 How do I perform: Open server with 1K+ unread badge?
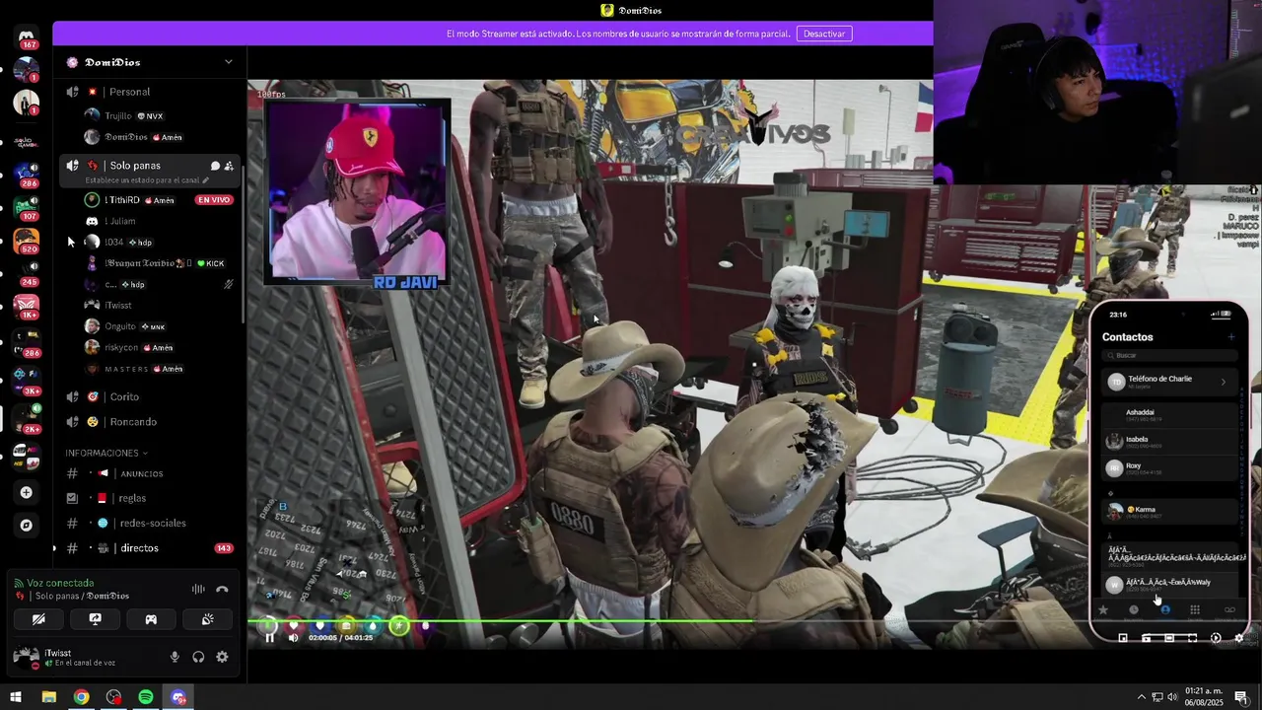[x=27, y=306]
